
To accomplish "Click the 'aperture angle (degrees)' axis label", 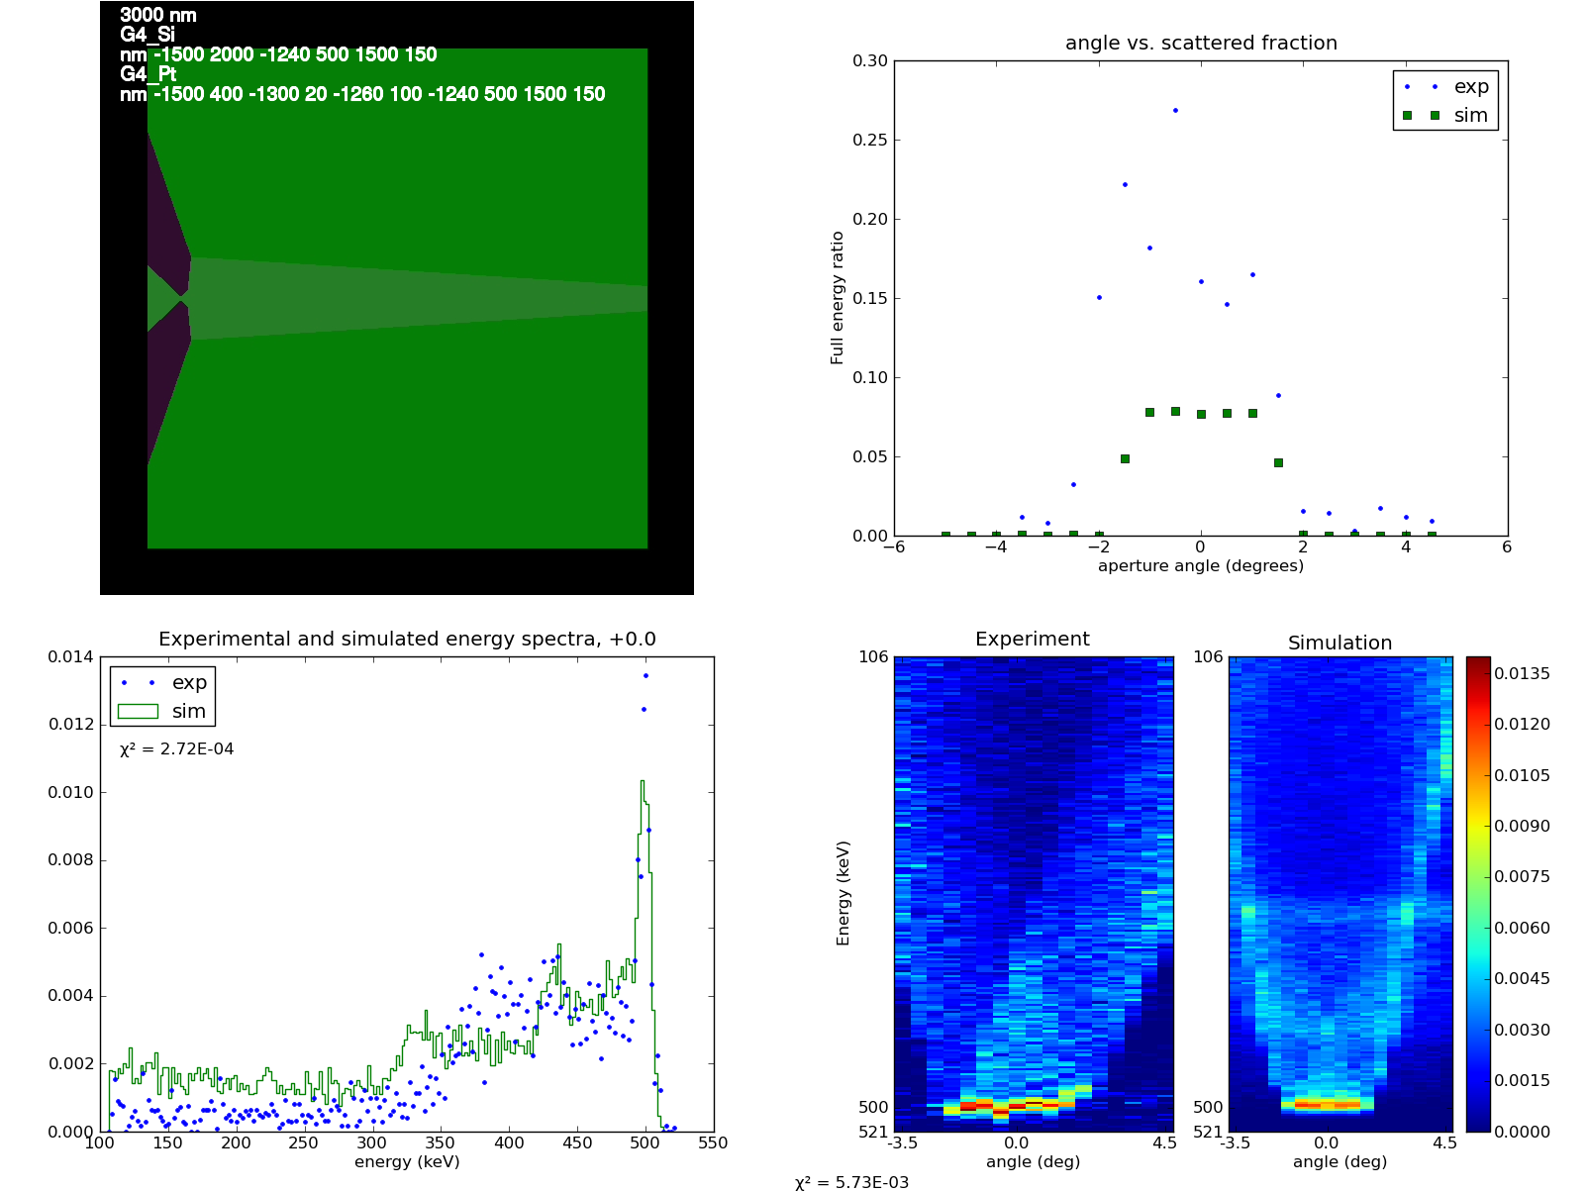I will coord(1201,566).
